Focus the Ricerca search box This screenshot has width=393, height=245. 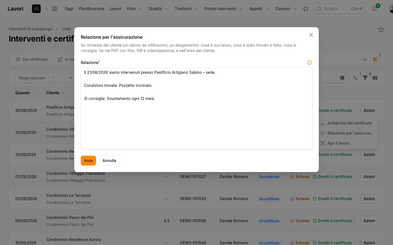coord(340,9)
